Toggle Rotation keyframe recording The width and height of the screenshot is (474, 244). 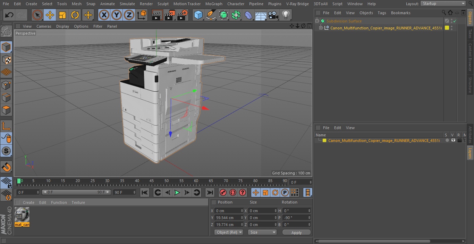(x=275, y=192)
